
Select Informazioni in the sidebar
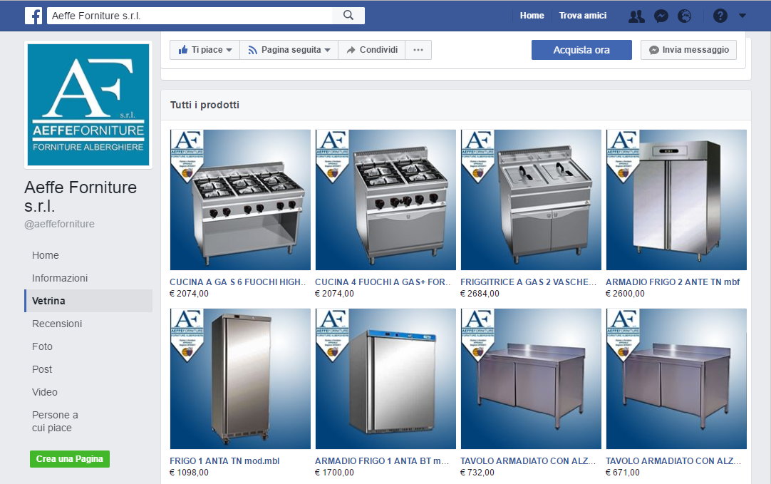coord(60,278)
